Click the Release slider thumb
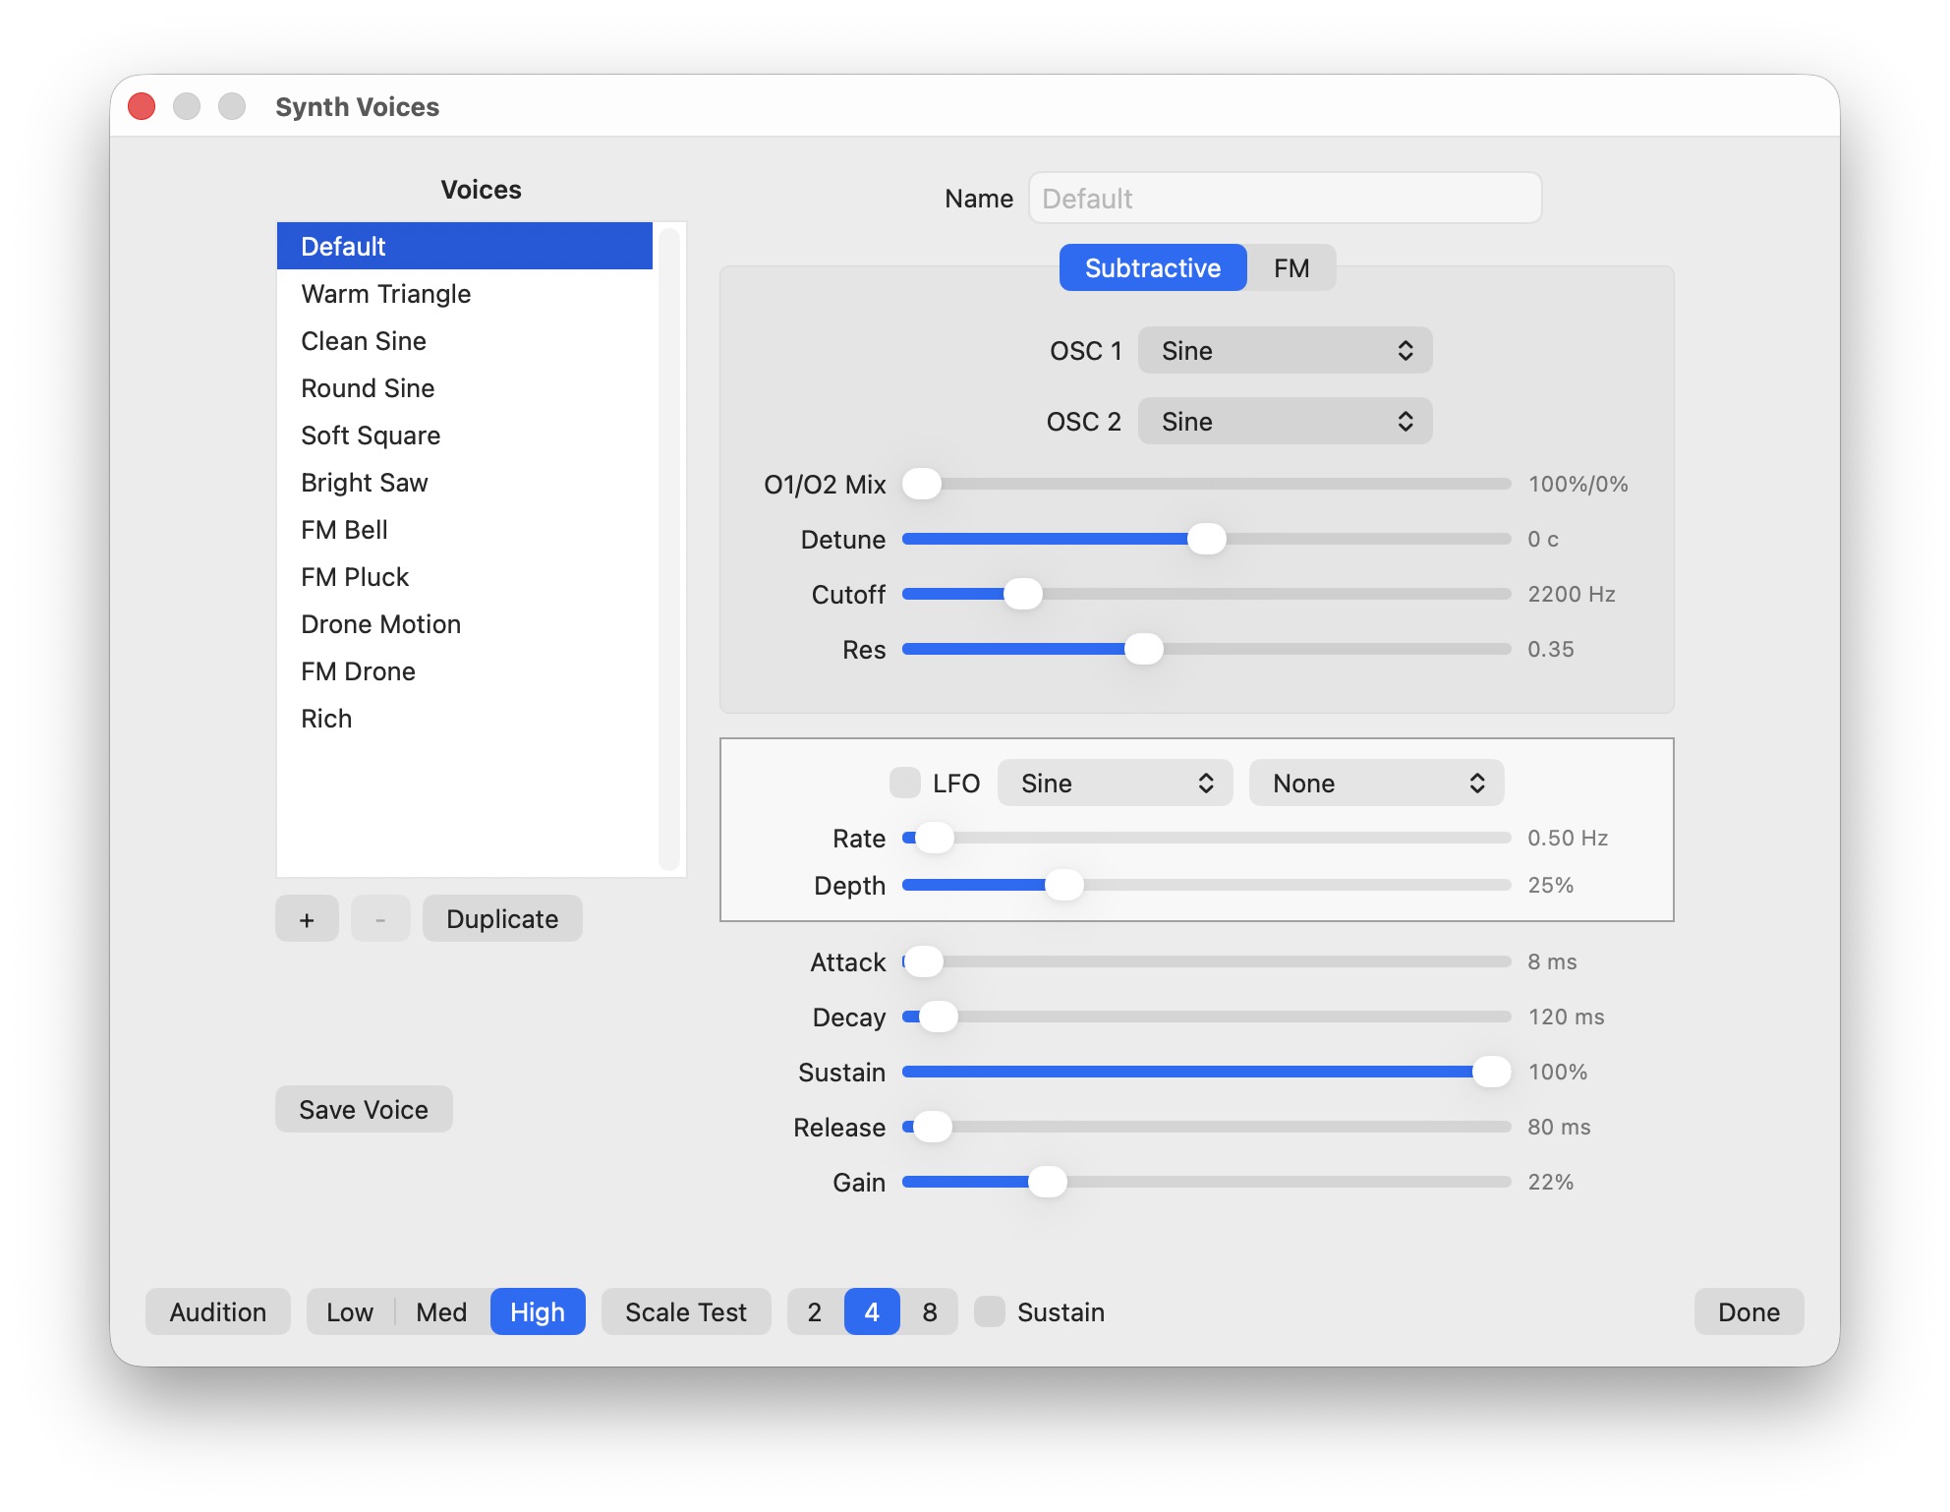This screenshot has width=1950, height=1512. (932, 1127)
